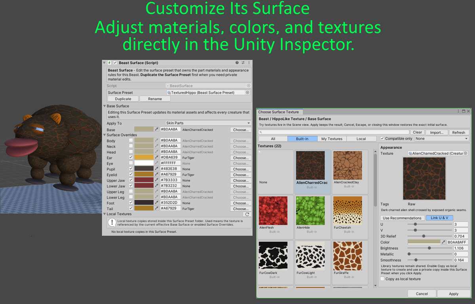The width and height of the screenshot is (475, 304).
Task: Click the texture search input field
Action: 334,132
